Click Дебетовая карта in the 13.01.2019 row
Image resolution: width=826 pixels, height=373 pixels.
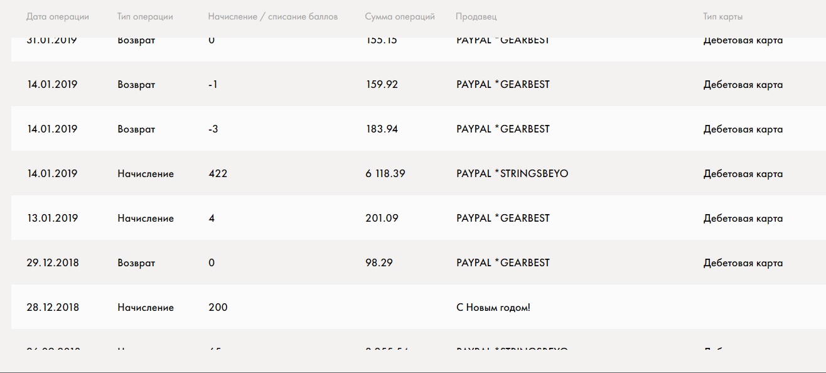pyautogui.click(x=743, y=219)
